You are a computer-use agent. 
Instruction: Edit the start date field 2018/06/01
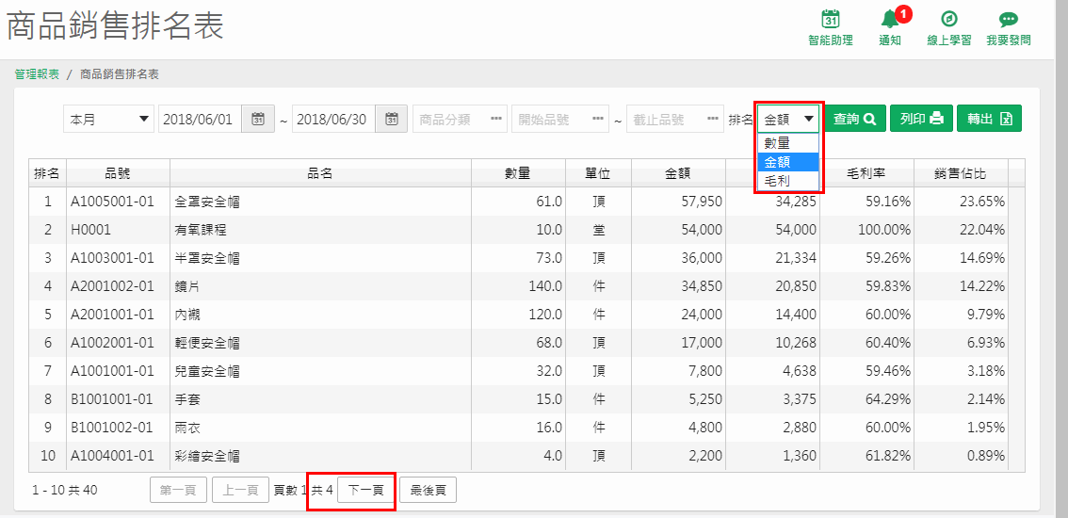point(200,119)
